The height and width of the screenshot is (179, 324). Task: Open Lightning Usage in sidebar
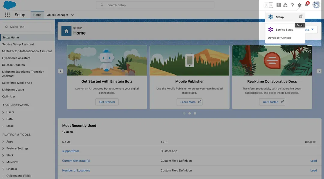point(13,89)
